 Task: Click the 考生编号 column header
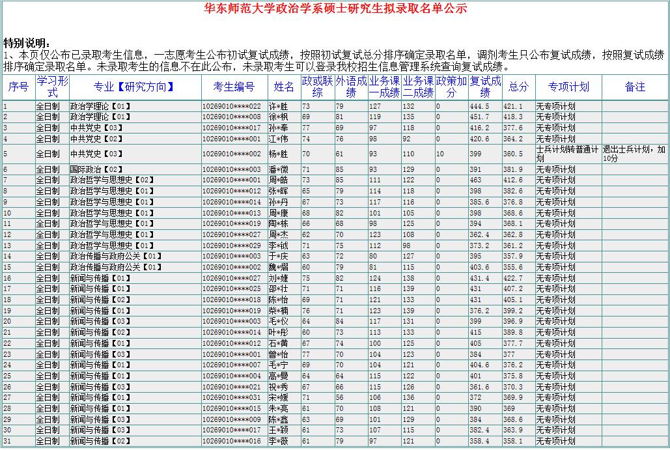pos(234,87)
